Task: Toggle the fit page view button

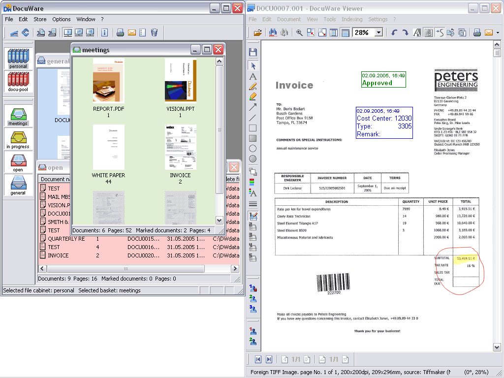Action: tap(345, 32)
